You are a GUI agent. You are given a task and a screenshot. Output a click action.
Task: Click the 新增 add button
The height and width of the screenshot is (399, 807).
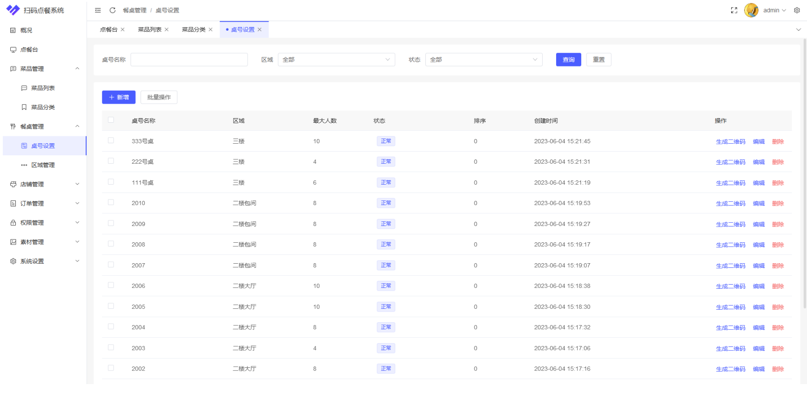click(119, 97)
